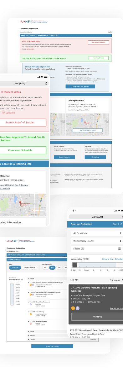This screenshot has width=123, height=374.
Task: Select the THU conference day
Action: [59, 268]
